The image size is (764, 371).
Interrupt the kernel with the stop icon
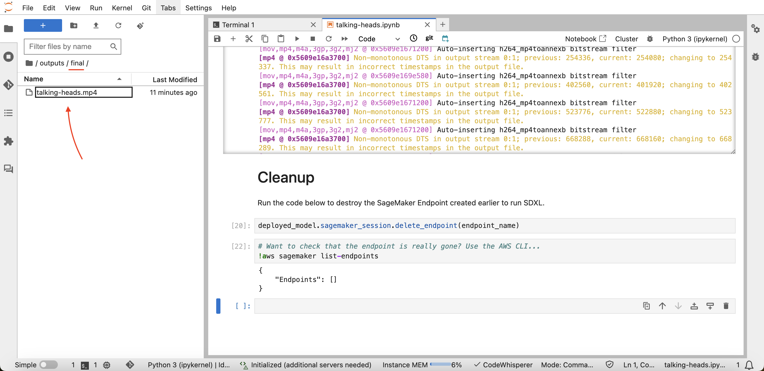click(312, 39)
